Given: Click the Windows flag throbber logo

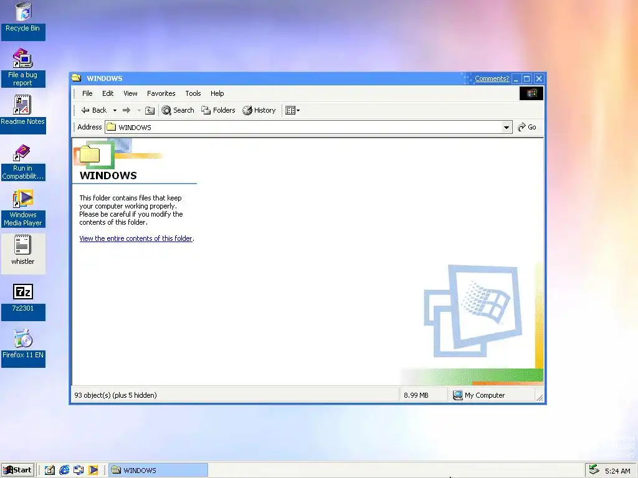Looking at the screenshot, I should coord(531,93).
